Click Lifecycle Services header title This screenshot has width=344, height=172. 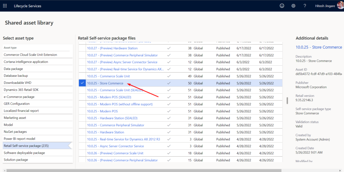(x=28, y=6)
